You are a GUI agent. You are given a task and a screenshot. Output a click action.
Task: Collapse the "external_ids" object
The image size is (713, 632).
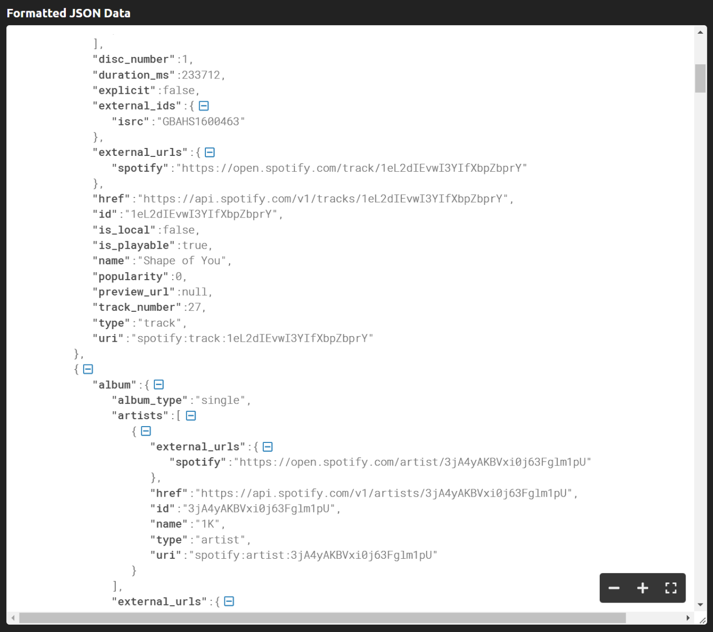pos(204,106)
